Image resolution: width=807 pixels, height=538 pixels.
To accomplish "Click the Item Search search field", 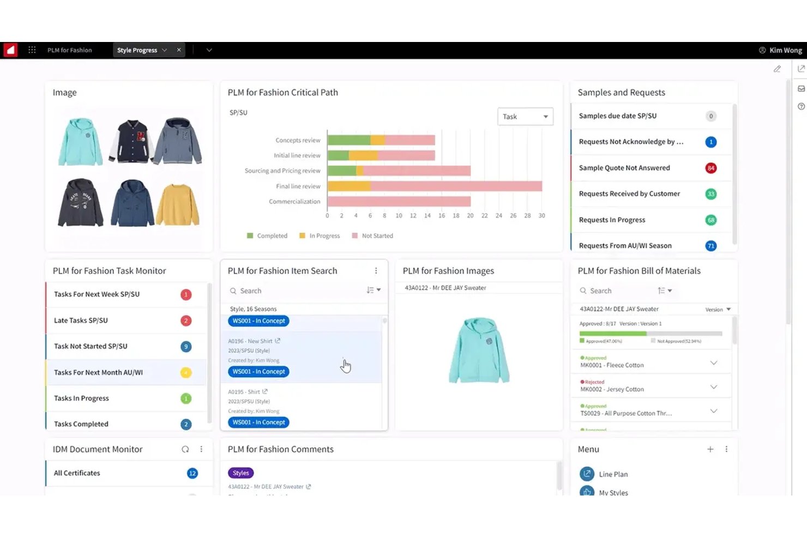I will tap(294, 291).
